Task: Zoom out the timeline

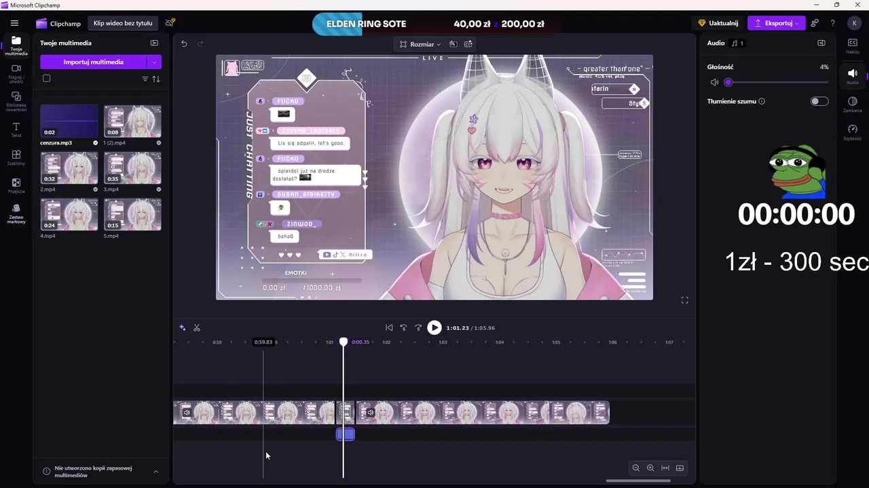Action: pyautogui.click(x=636, y=468)
